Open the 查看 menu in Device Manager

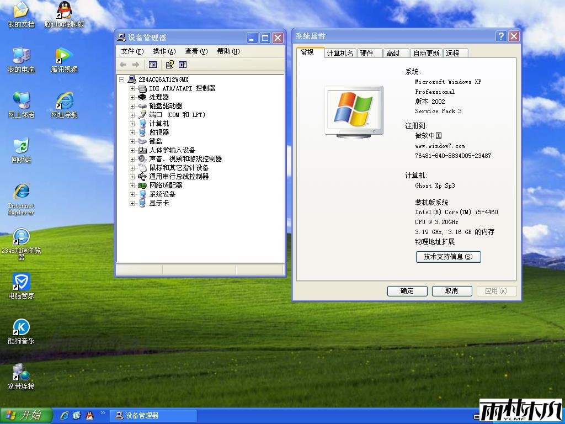[x=196, y=51]
